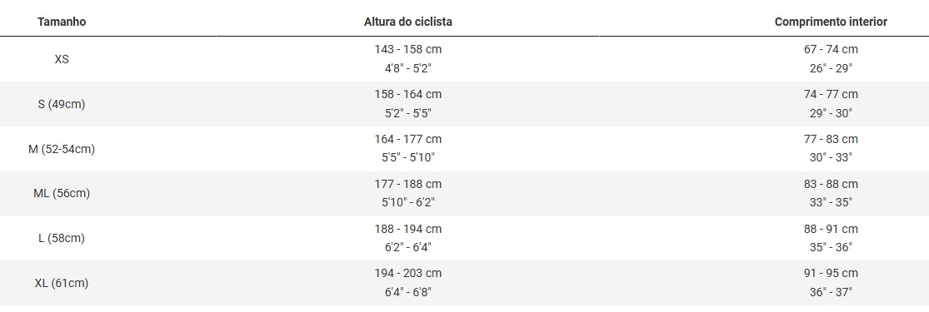Click the 158 - 164 cm height value

(407, 95)
